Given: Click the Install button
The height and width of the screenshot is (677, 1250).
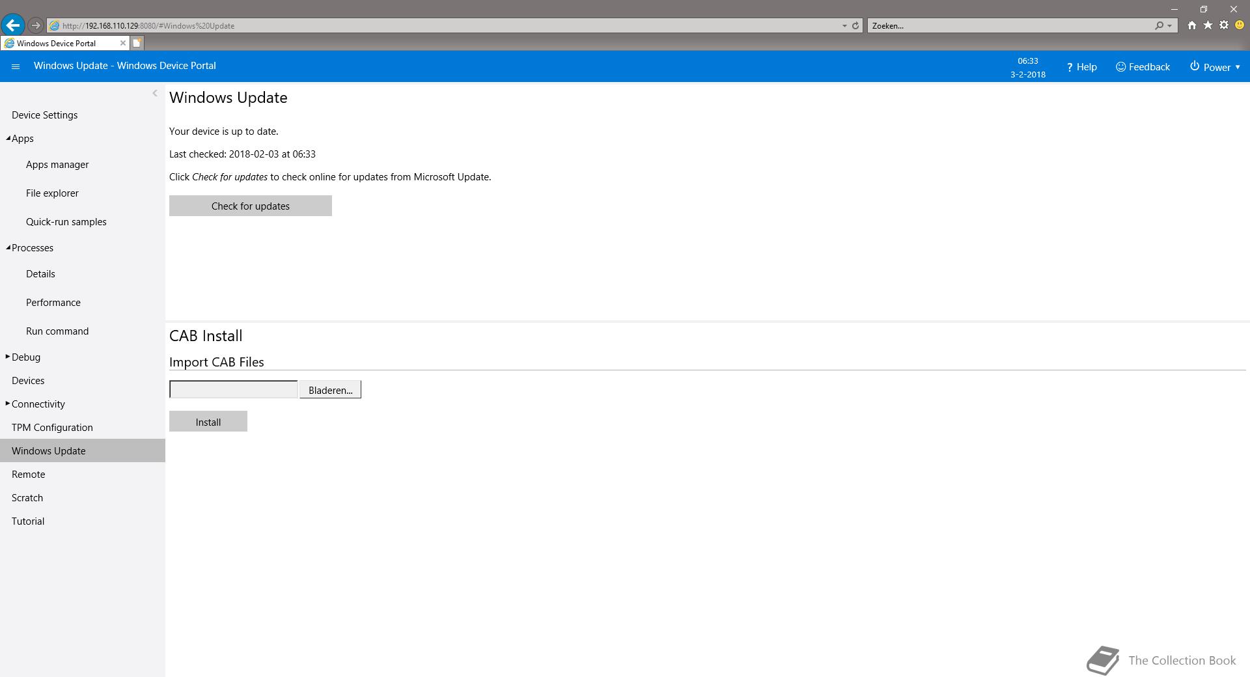Looking at the screenshot, I should pos(208,421).
